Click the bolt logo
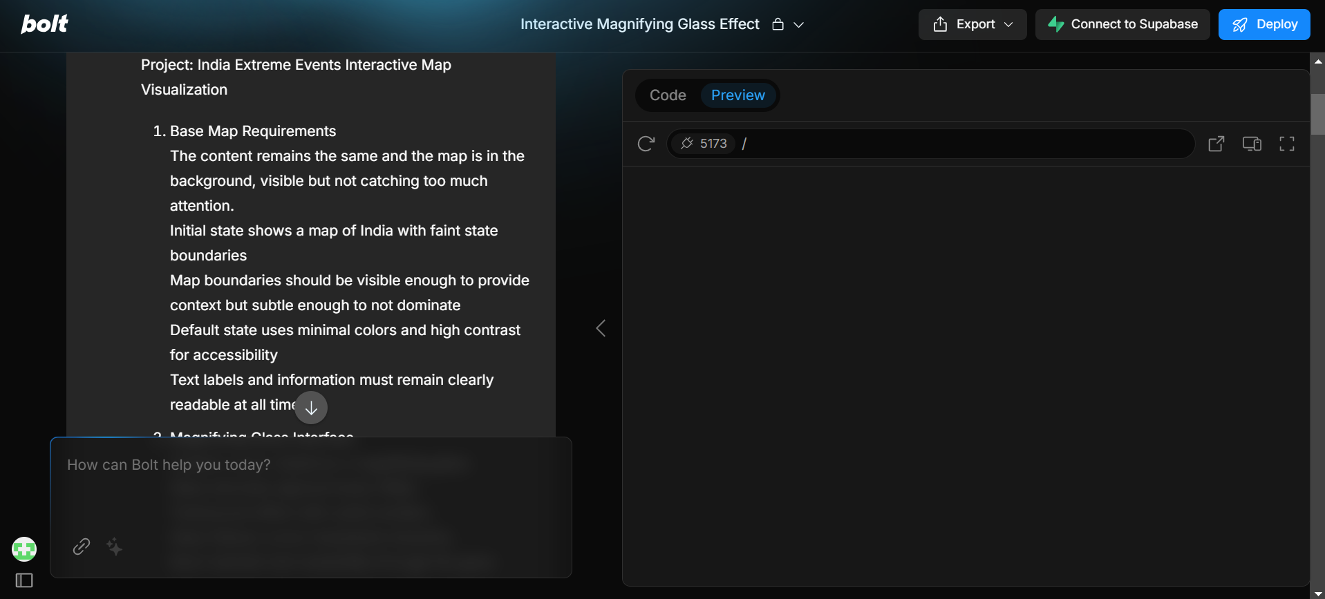 44,24
